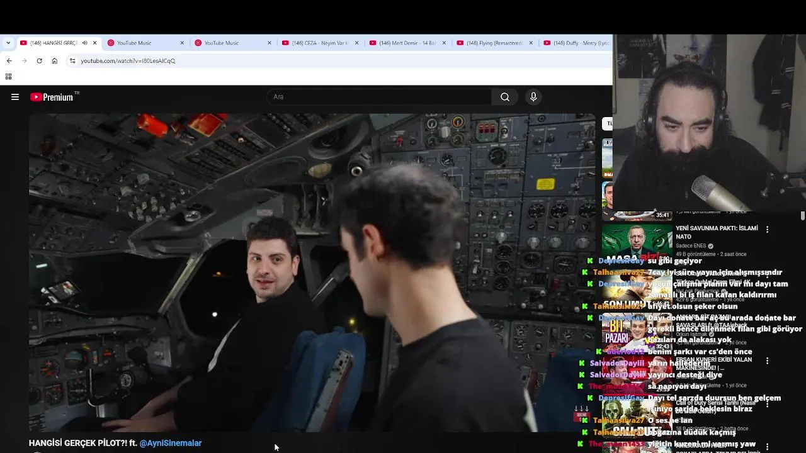Mute the HANGİSİ GERÇEK tab audio icon
Image resolution: width=806 pixels, height=453 pixels.
(x=85, y=43)
